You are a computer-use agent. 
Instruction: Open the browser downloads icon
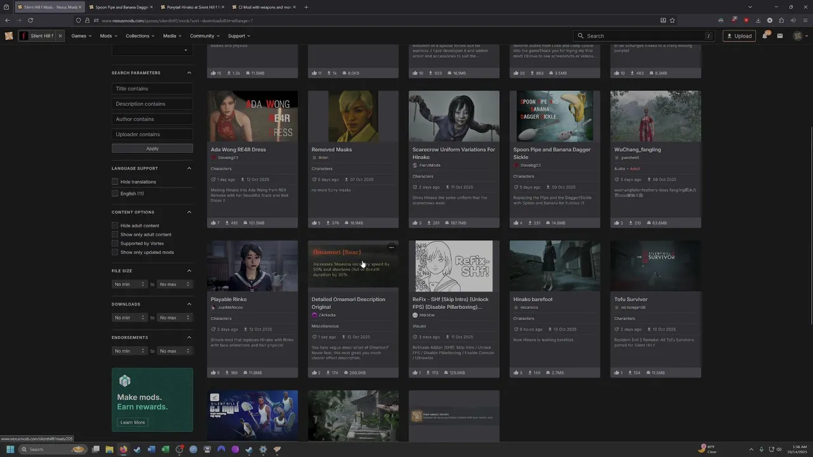pyautogui.click(x=758, y=20)
